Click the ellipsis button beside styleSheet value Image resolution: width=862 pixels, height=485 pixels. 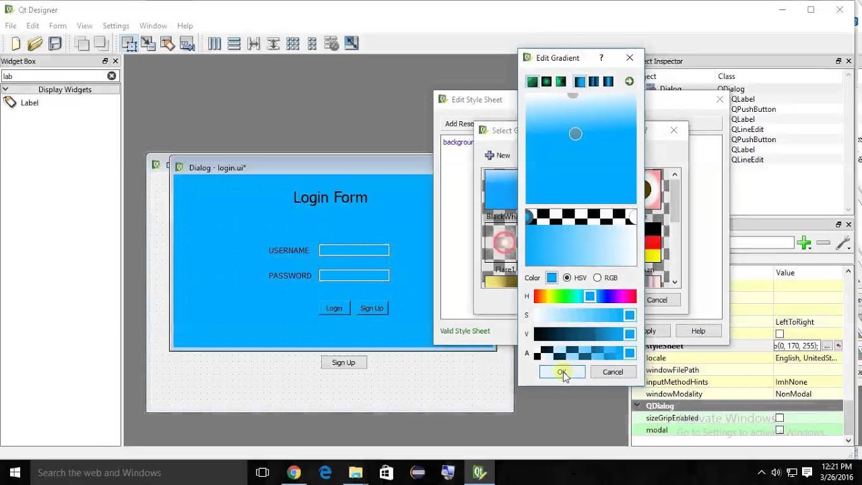click(827, 346)
